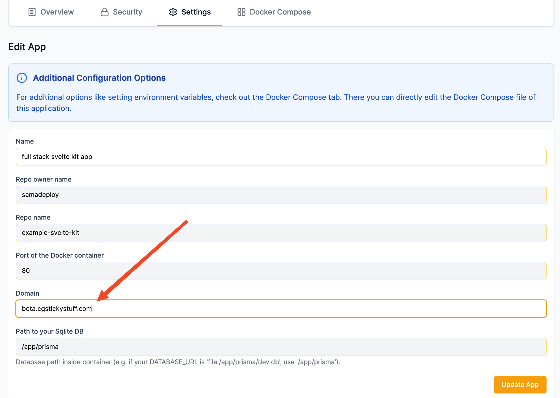This screenshot has width=560, height=398.
Task: Select the Docker container port field
Action: [x=281, y=271]
